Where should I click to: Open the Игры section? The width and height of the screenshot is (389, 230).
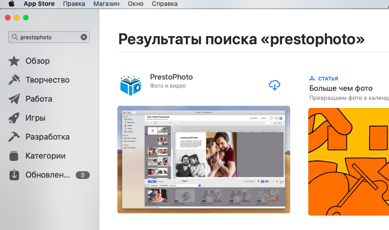click(35, 118)
